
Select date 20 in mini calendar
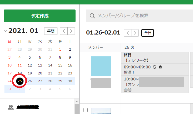point(40,73)
